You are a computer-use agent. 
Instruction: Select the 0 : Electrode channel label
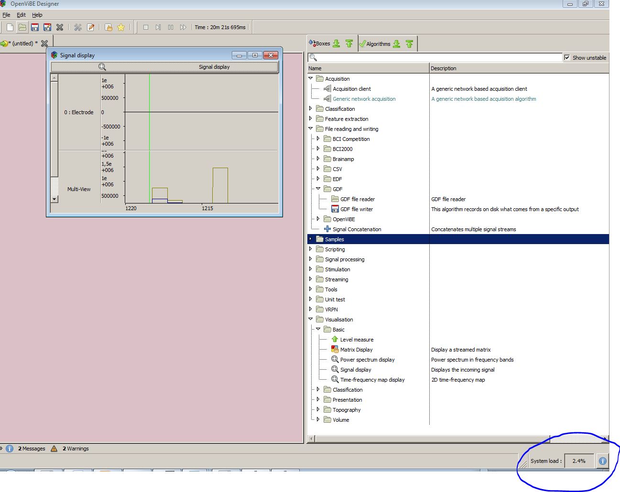[79, 112]
